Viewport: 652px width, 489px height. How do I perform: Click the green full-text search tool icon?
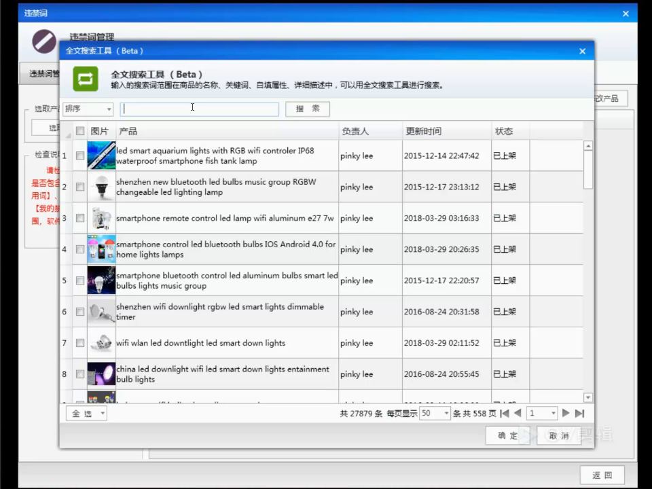86,79
